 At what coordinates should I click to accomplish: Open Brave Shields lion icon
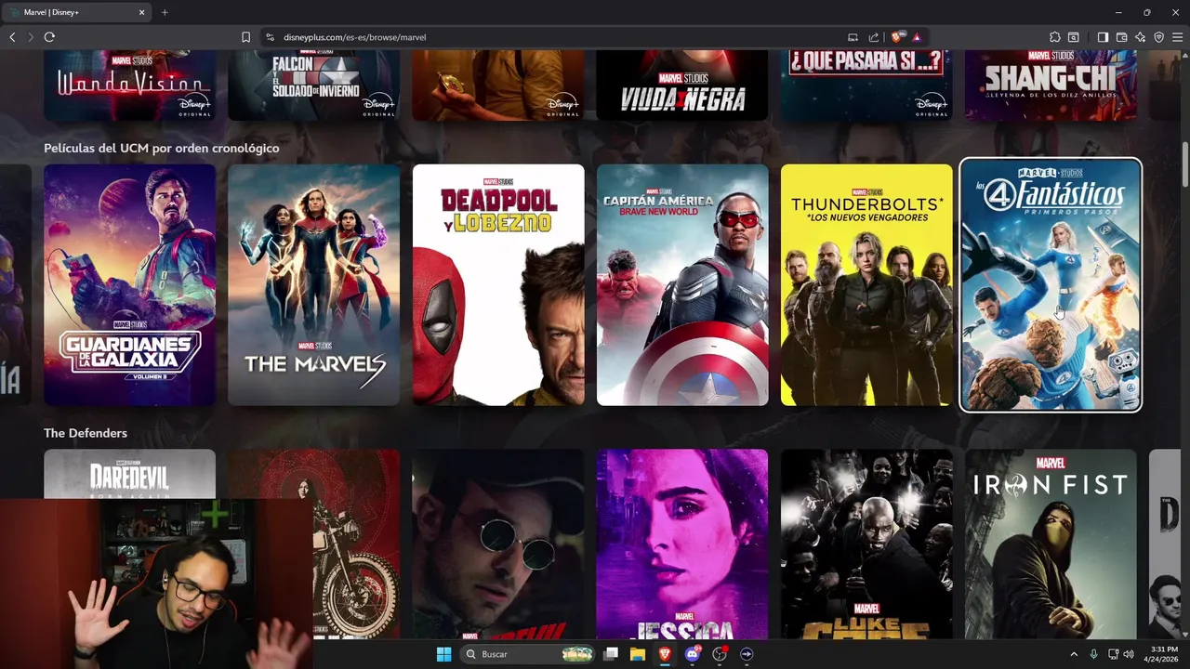pyautogui.click(x=897, y=37)
